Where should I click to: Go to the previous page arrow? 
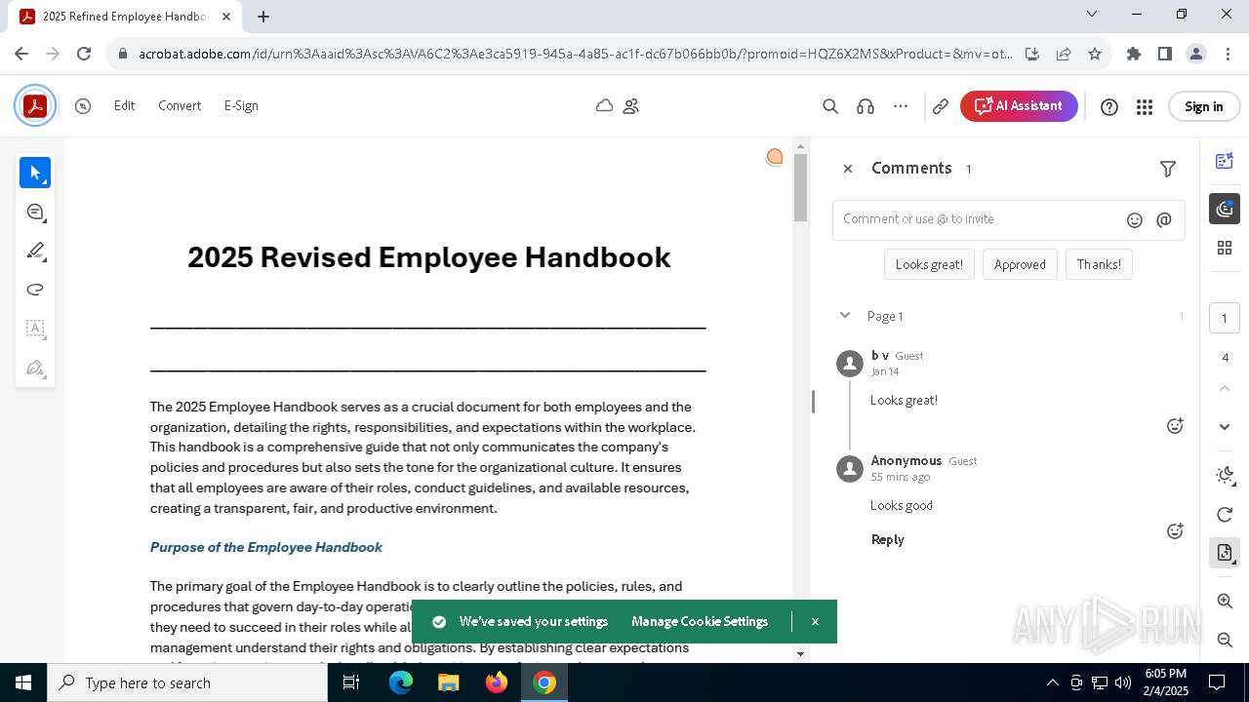point(1225,388)
